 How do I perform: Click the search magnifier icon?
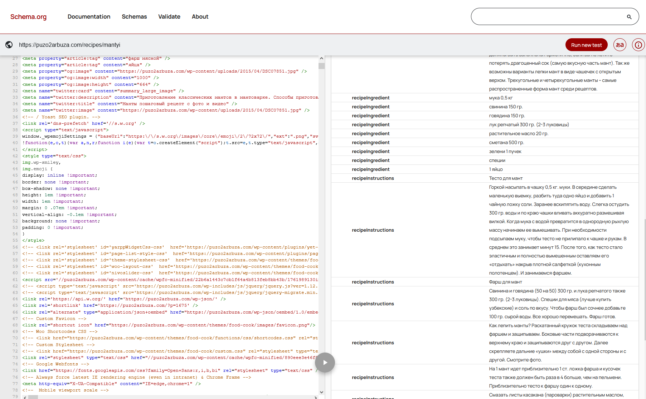[x=629, y=17]
